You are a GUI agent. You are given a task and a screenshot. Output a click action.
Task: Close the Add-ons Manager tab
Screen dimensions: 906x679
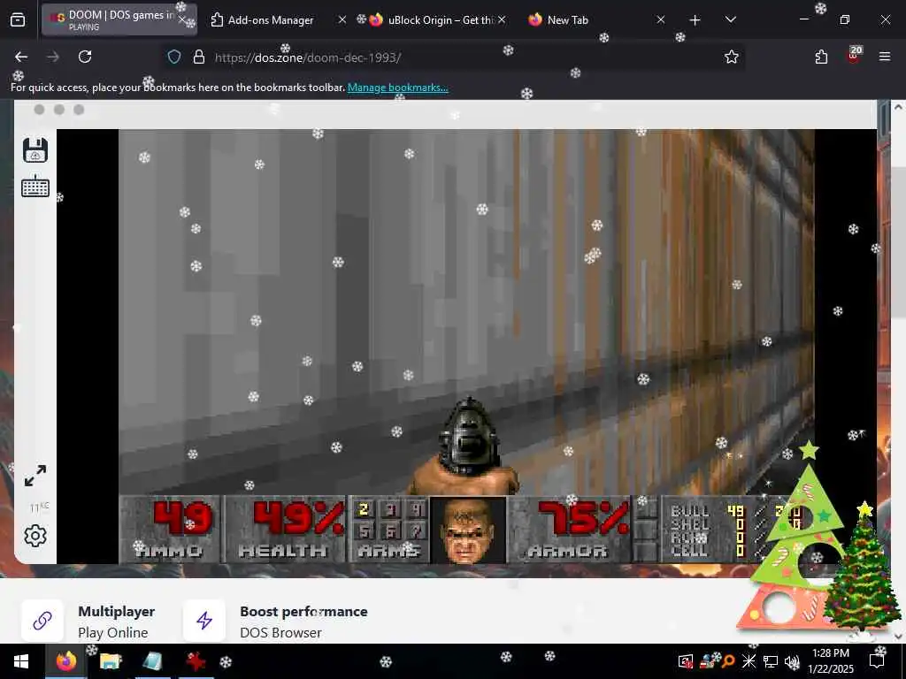342,20
